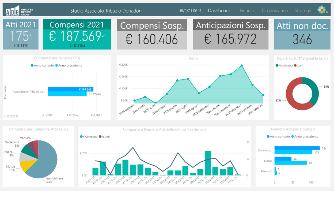Viewport: 334px width, 223px height.
Task: Switch to the Finance tab
Action: tap(247, 11)
